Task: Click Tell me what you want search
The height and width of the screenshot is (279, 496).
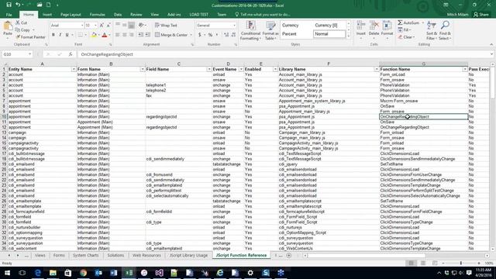Action: pyautogui.click(x=263, y=15)
